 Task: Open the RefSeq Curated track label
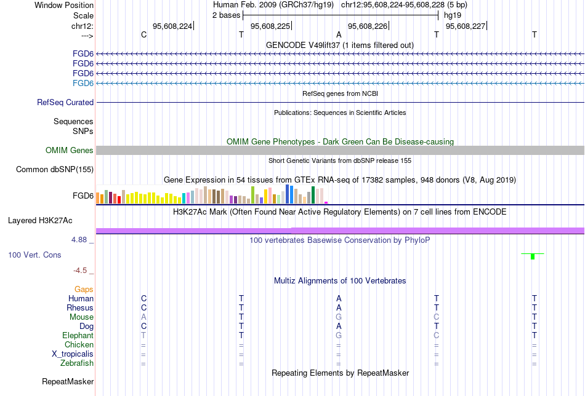pos(65,102)
